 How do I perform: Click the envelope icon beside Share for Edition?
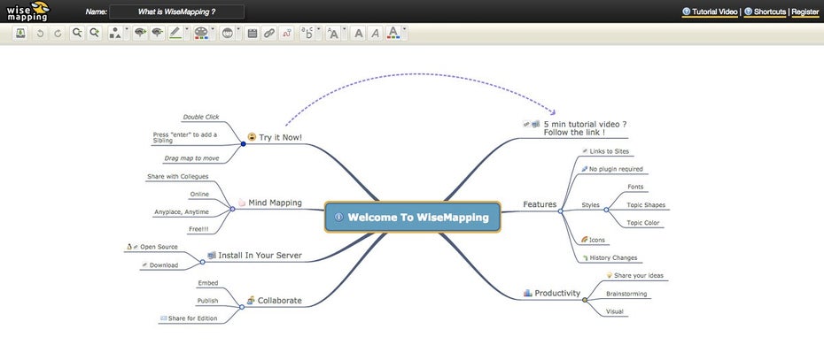(163, 318)
